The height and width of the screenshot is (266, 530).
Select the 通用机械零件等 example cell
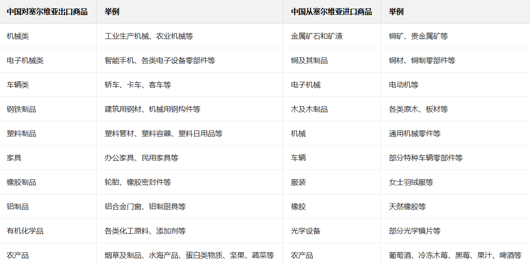pos(415,133)
